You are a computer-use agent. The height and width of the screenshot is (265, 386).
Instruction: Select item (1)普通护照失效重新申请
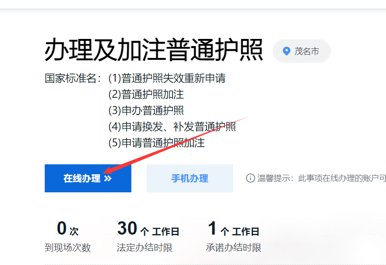pos(167,78)
